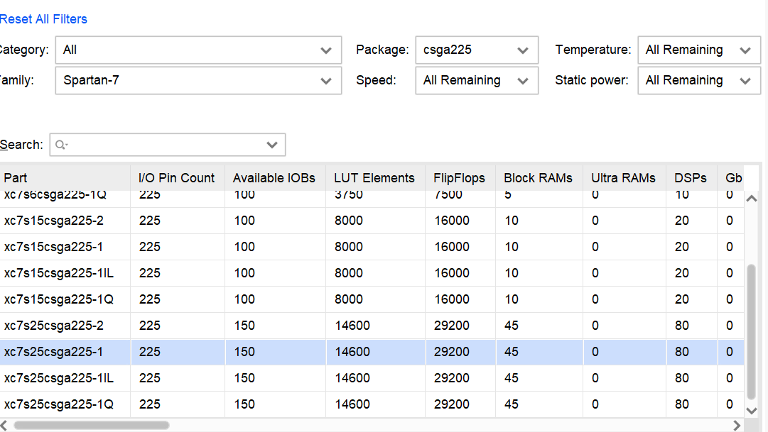
Task: Open search history dropdown arrow
Action: 272,145
